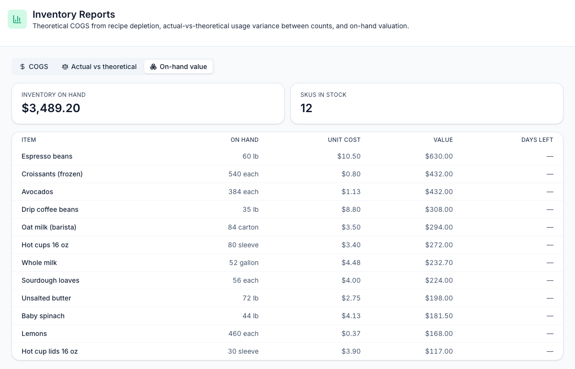Select the Lemons item
Screen dimensions: 575x369
click(x=34, y=334)
